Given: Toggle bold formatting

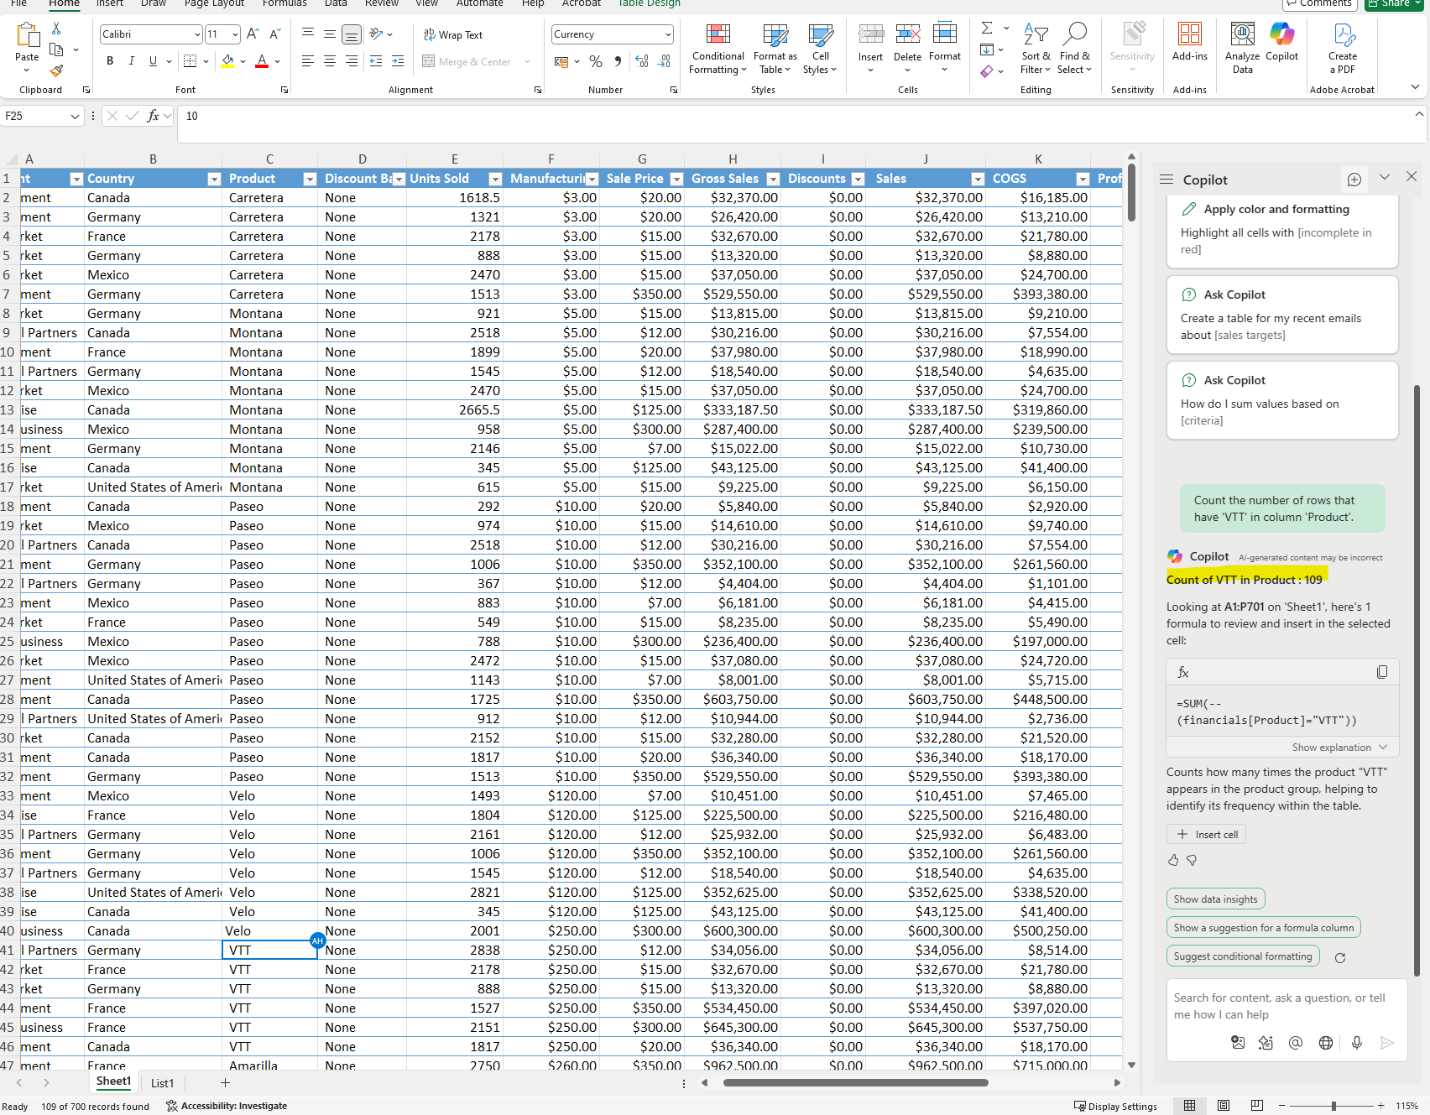Looking at the screenshot, I should click(110, 61).
